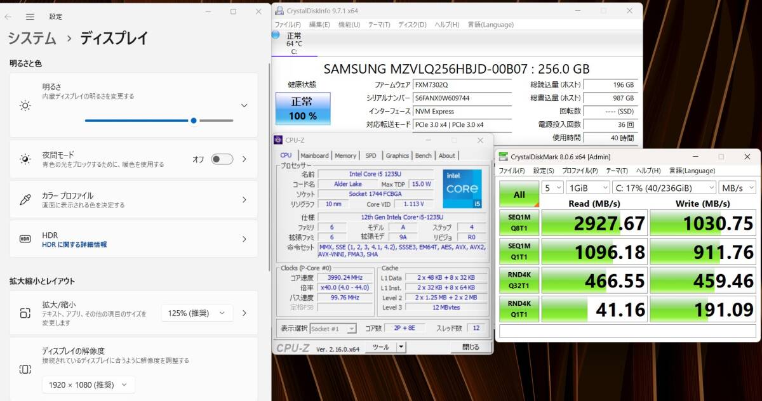Toggle Night light mode switch

(x=222, y=159)
